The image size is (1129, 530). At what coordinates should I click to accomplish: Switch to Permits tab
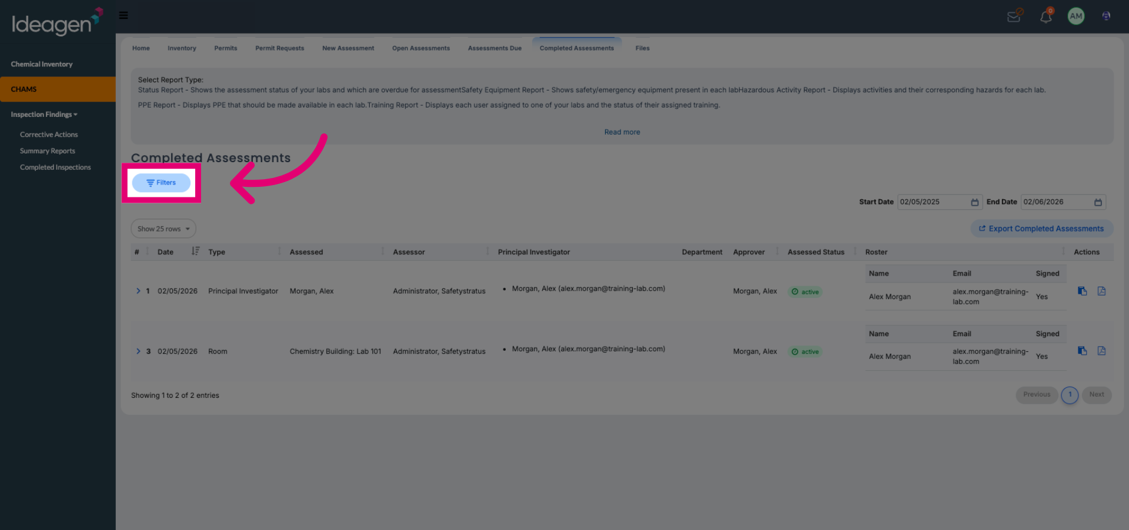226,48
